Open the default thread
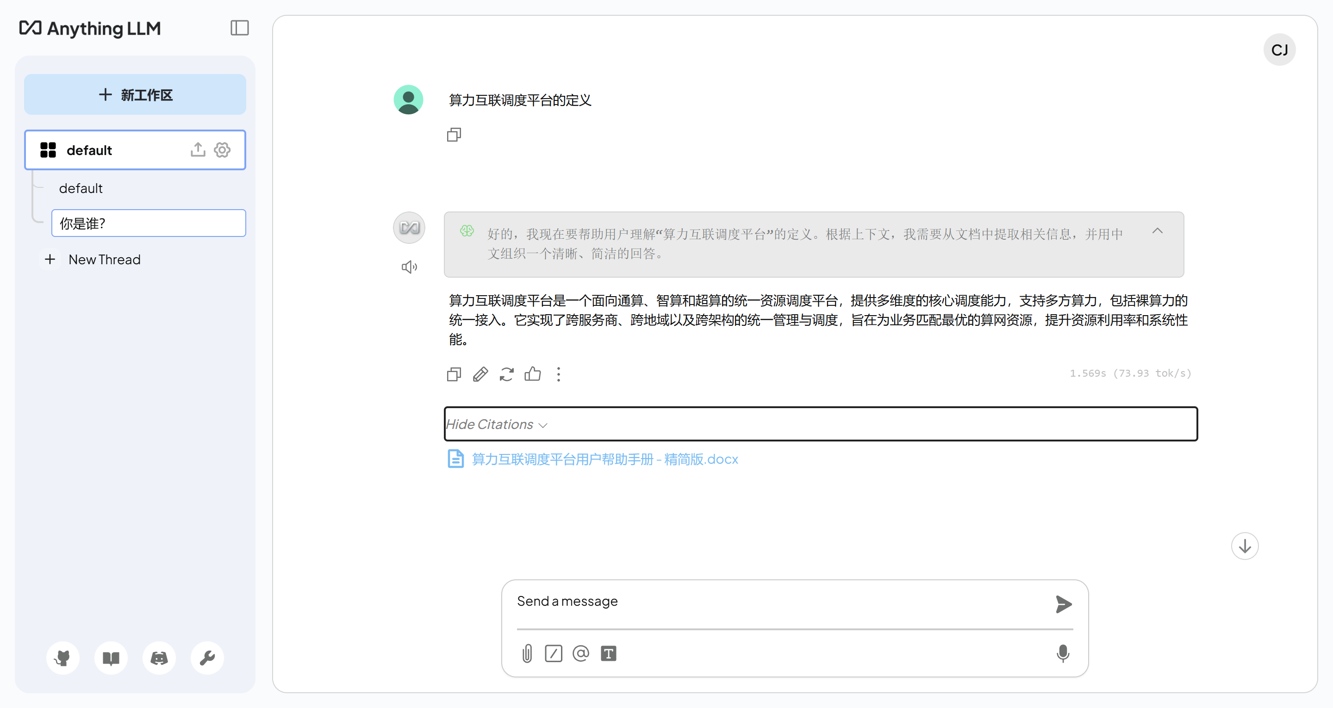 (x=81, y=188)
